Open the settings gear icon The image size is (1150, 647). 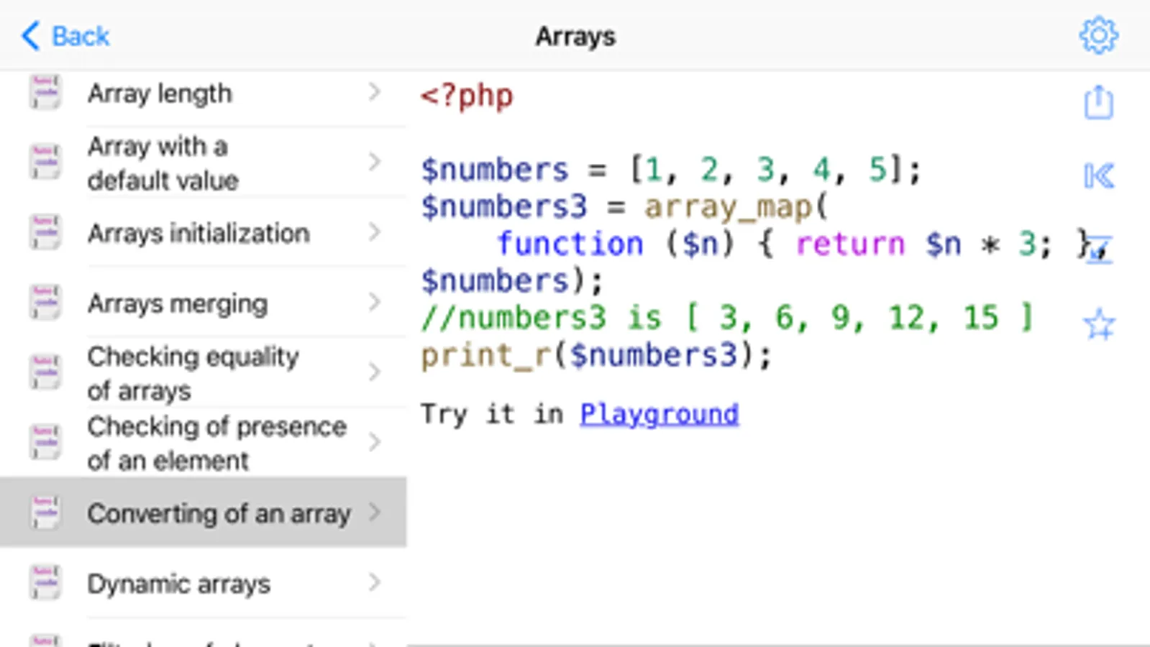1098,35
